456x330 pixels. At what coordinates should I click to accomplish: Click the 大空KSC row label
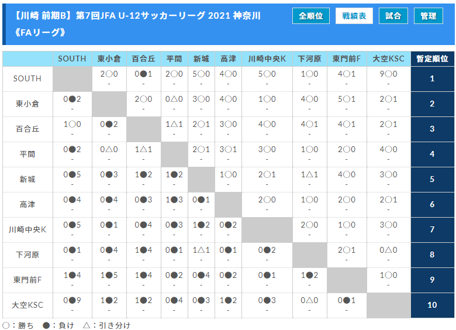click(x=27, y=305)
